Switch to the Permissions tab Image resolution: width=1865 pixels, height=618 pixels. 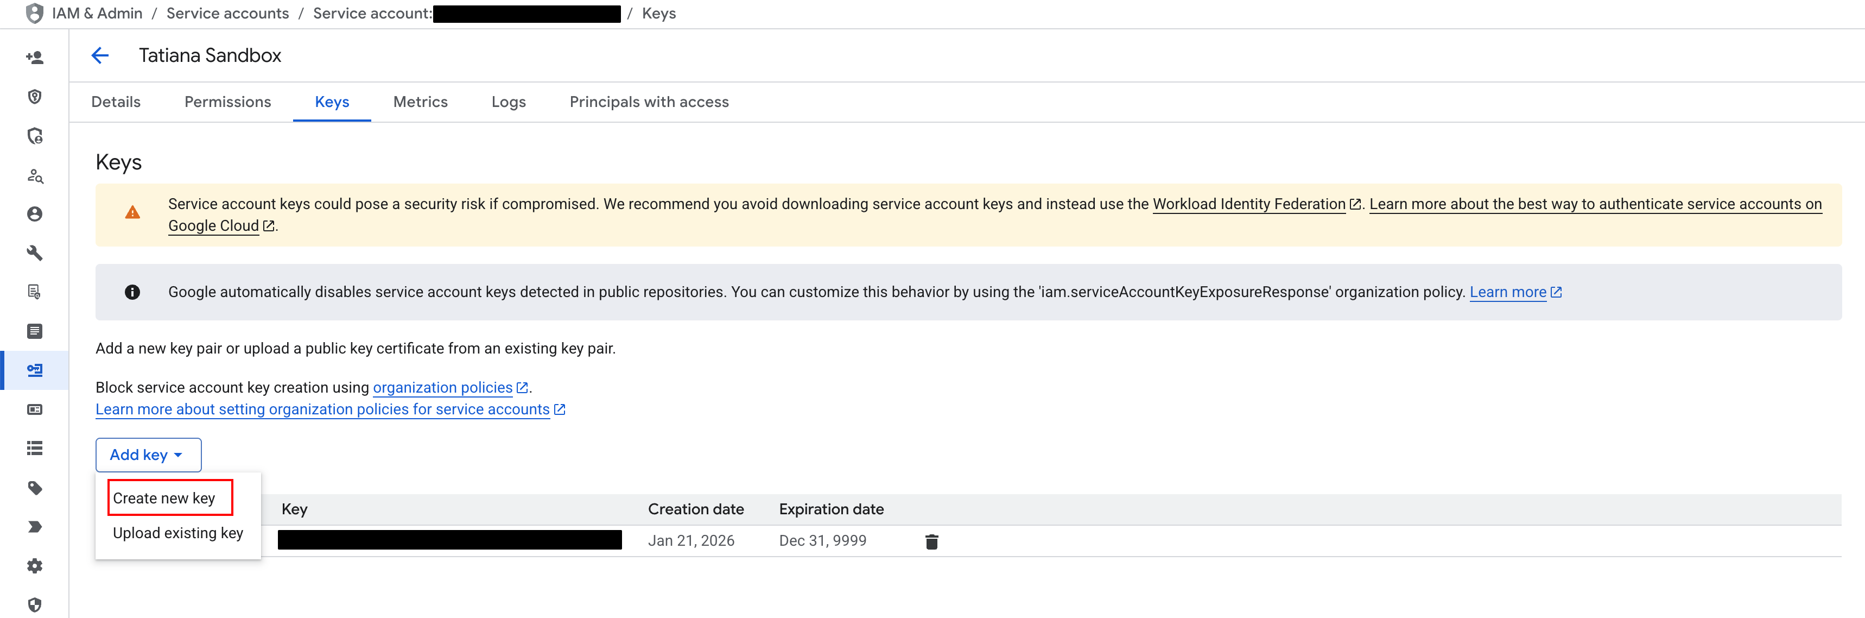click(227, 102)
